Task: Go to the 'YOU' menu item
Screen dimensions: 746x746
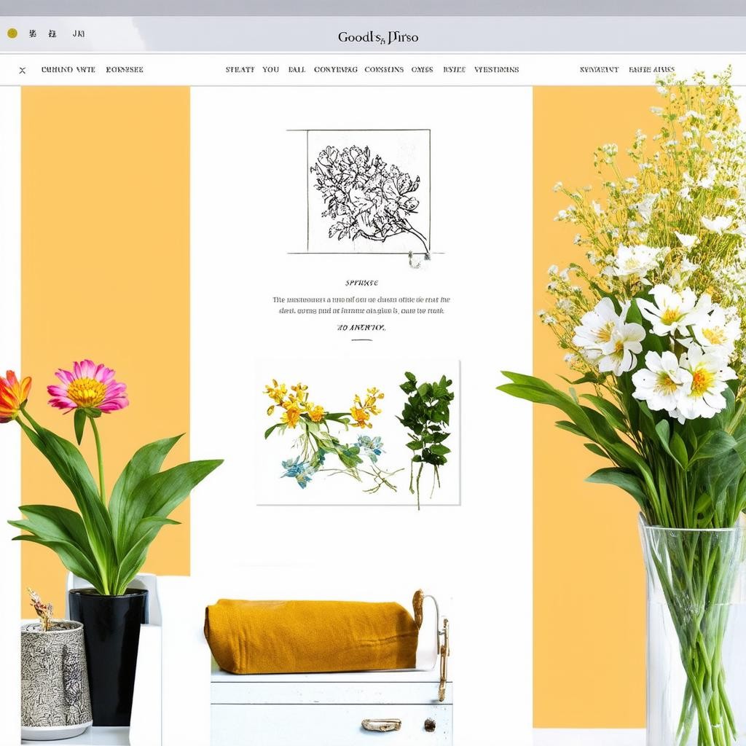Action: (271, 70)
